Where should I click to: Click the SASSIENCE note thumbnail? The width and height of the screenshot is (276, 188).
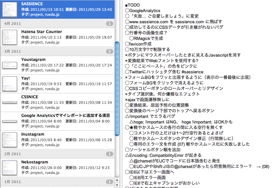point(10,9)
